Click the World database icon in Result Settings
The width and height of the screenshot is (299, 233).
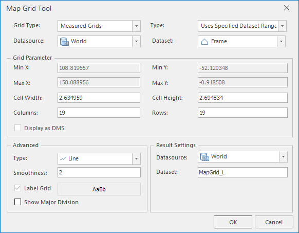tap(204, 157)
